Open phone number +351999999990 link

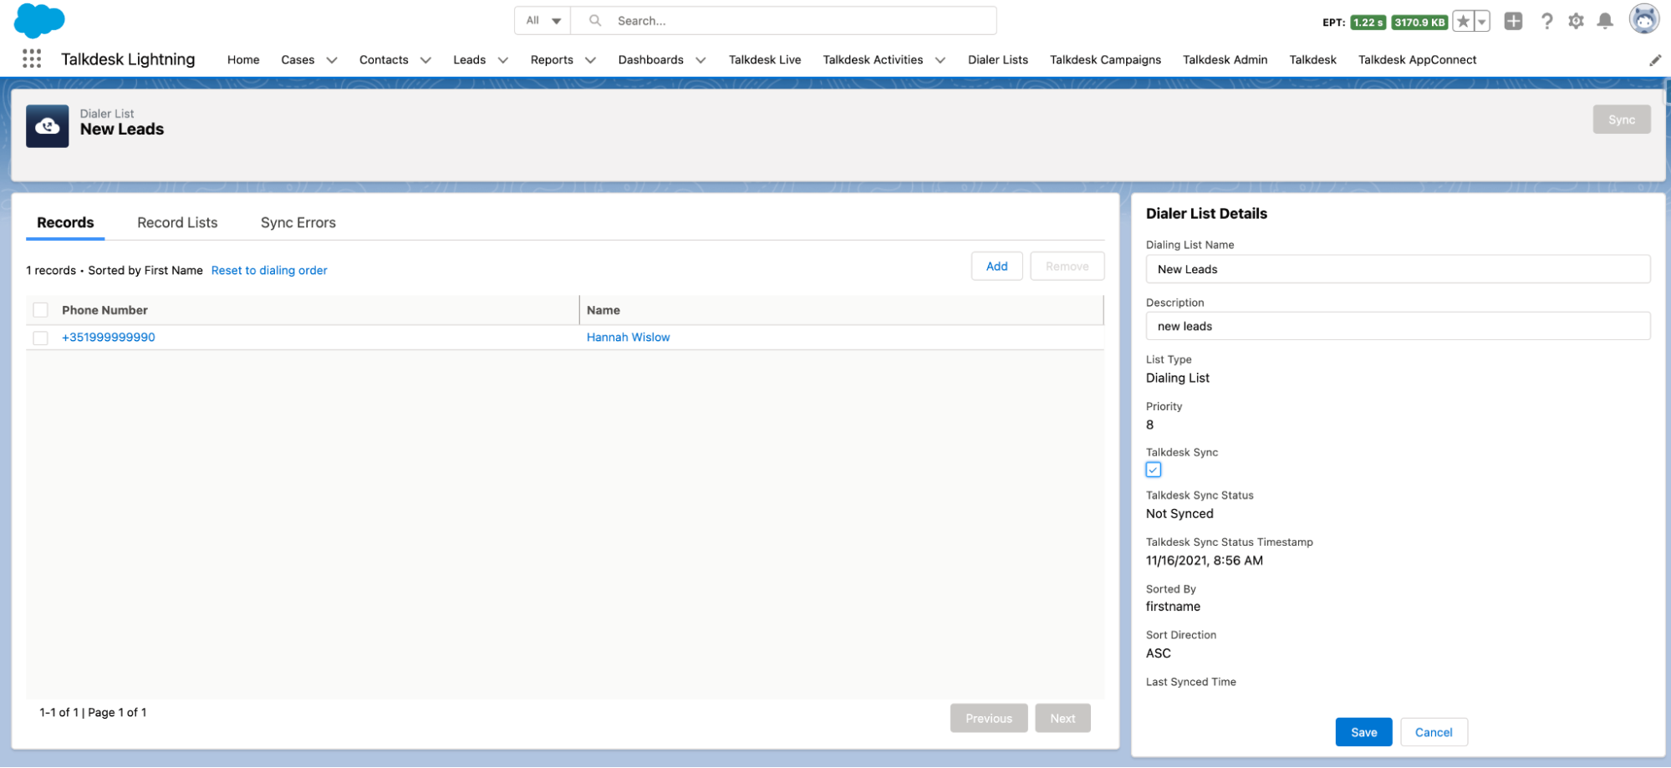tap(109, 338)
